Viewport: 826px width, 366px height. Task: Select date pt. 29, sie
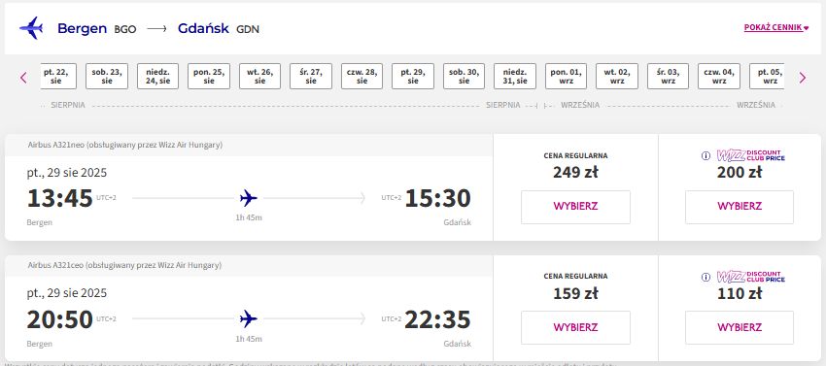(413, 77)
